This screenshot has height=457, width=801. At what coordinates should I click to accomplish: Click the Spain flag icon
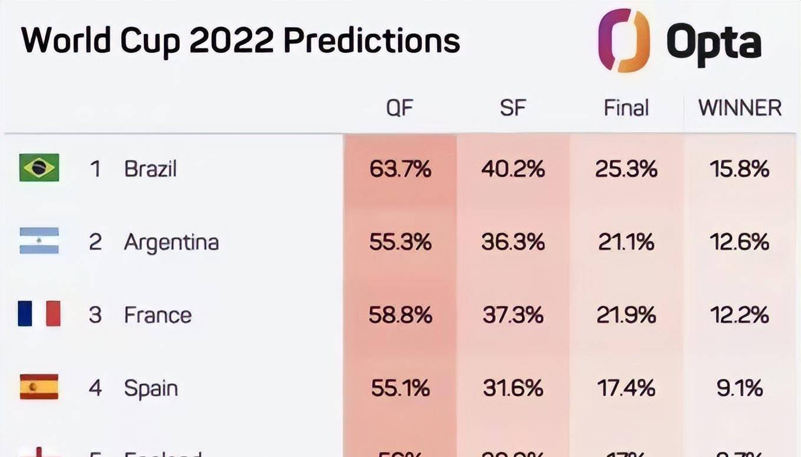(39, 387)
